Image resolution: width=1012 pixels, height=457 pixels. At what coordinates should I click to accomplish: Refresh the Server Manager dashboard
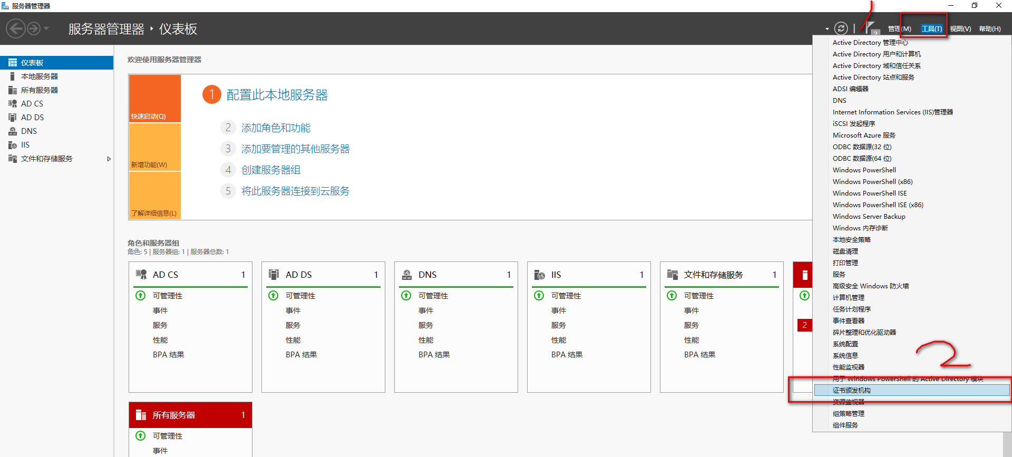pyautogui.click(x=841, y=28)
